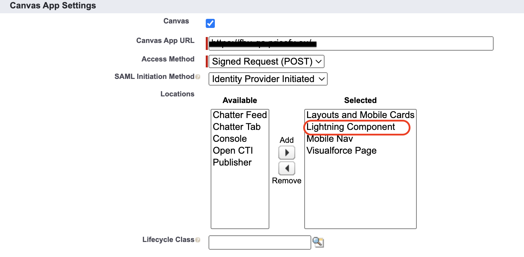The image size is (524, 257).
Task: Select Chatter Feed in Available list
Action: 240,115
